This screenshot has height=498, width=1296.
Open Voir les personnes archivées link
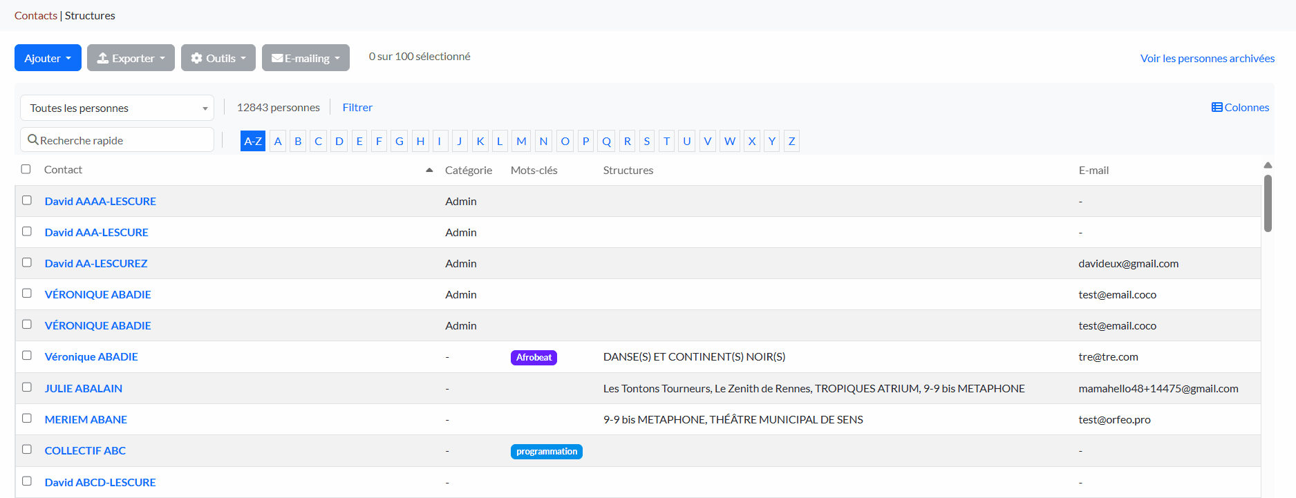pos(1207,58)
